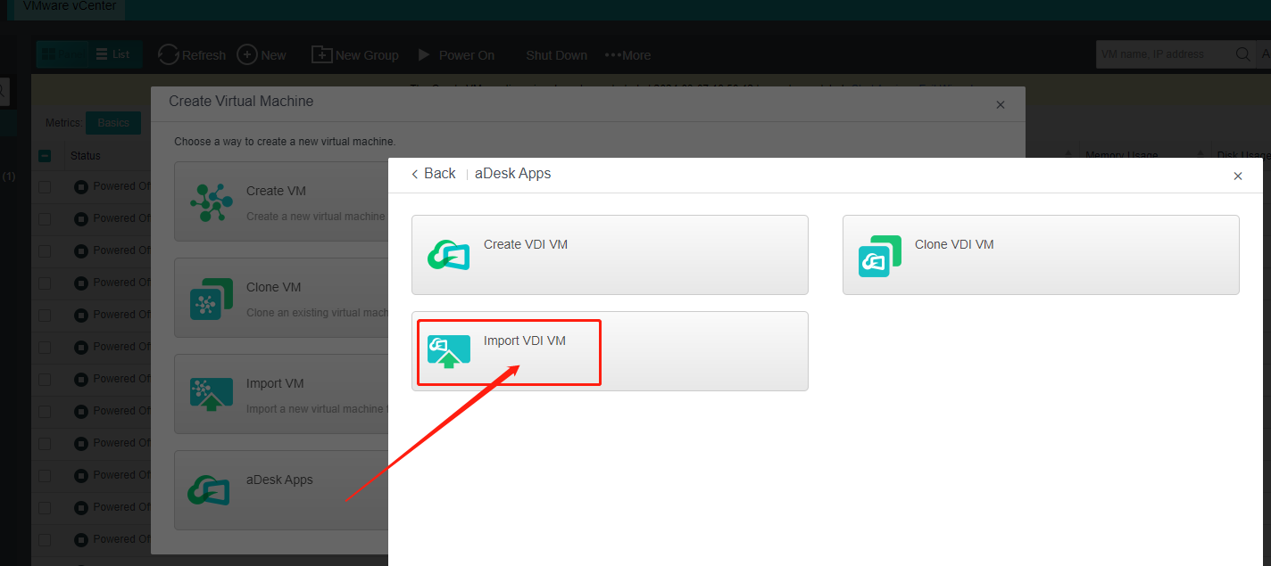Image resolution: width=1271 pixels, height=566 pixels.
Task: Click the aDesk Apps dialog title text
Action: tap(512, 174)
